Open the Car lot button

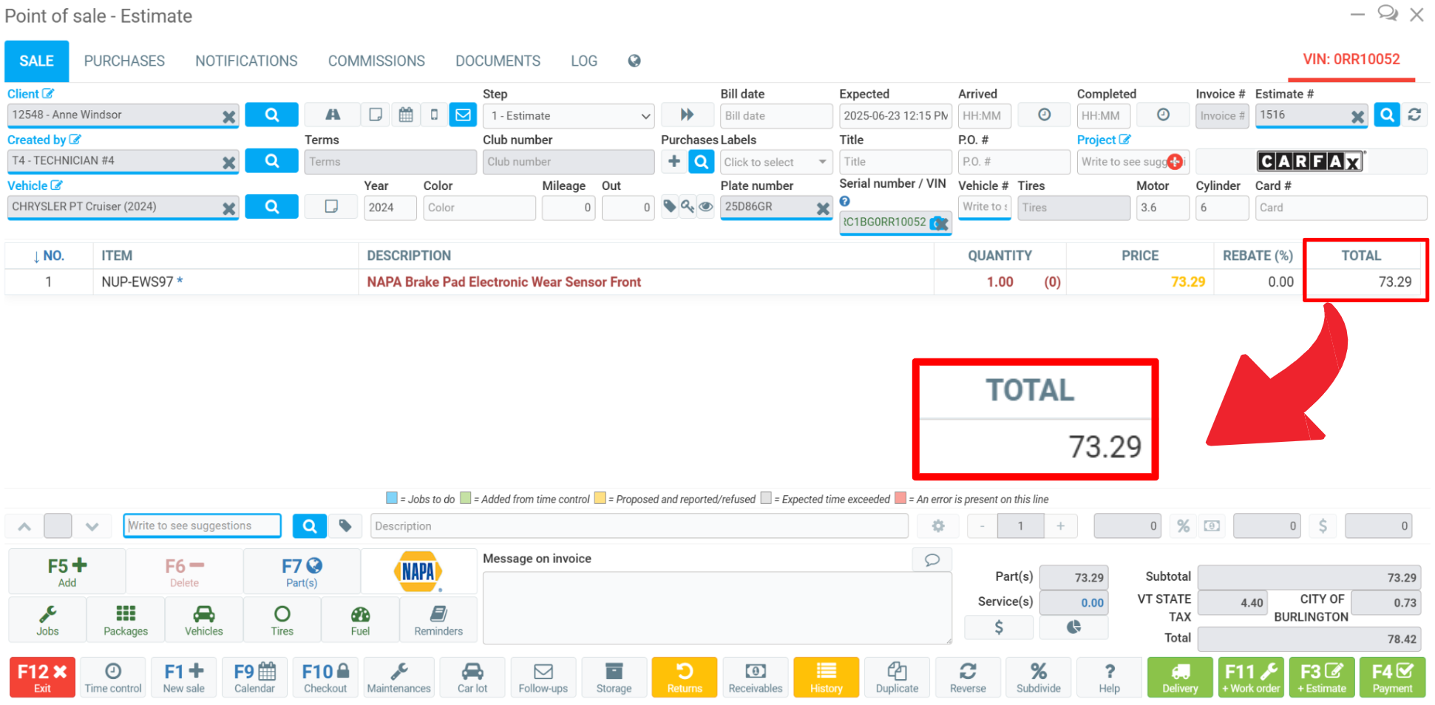point(472,677)
